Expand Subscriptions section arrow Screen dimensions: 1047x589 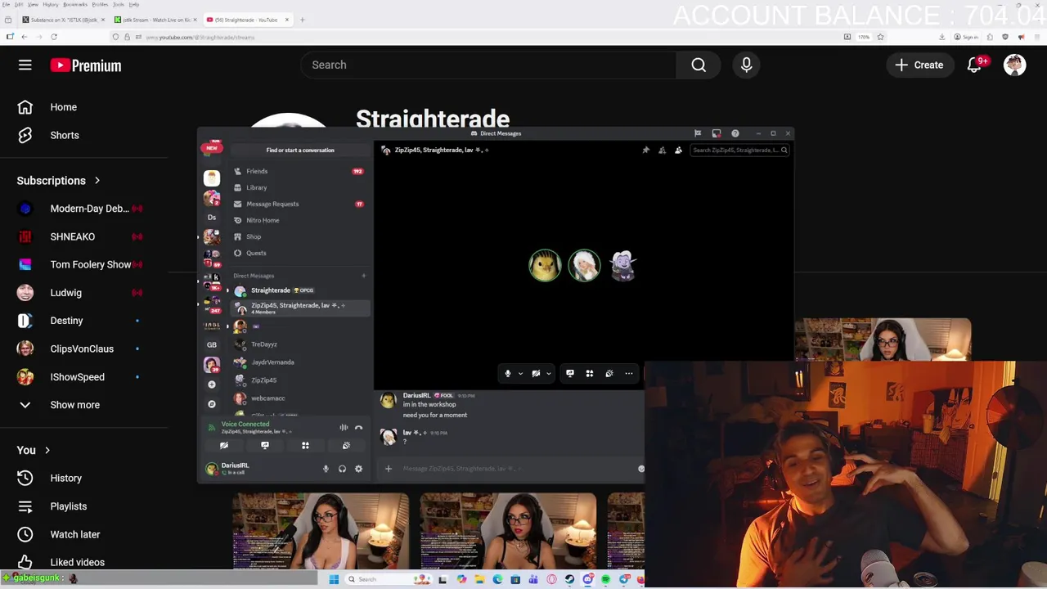[97, 180]
